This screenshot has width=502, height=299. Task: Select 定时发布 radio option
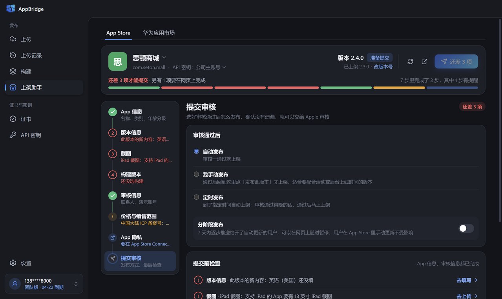coord(196,197)
